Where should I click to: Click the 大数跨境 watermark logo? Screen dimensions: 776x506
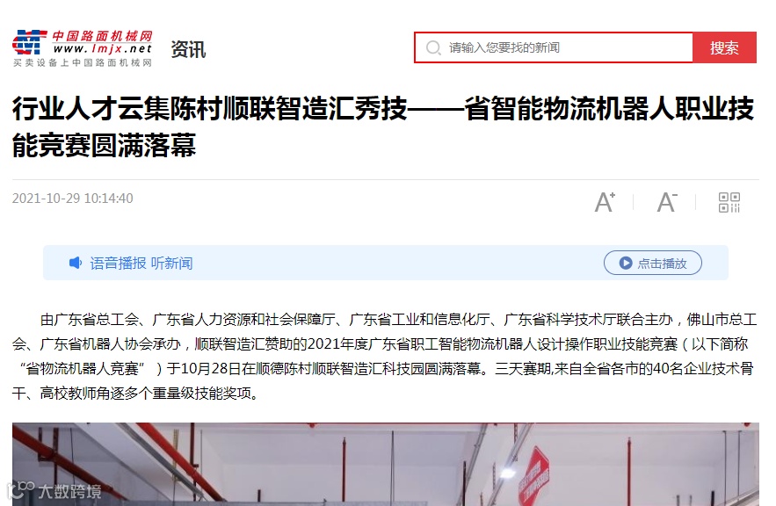pos(54,491)
